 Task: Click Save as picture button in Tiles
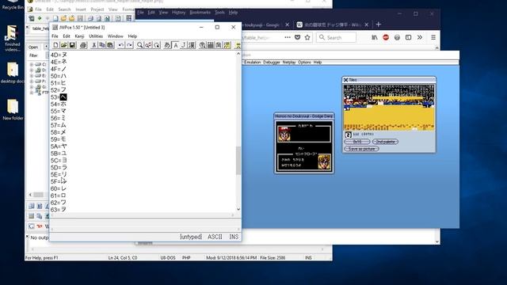pos(361,149)
